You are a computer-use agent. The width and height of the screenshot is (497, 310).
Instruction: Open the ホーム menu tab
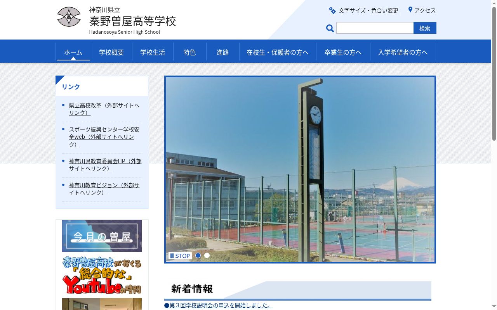point(73,52)
